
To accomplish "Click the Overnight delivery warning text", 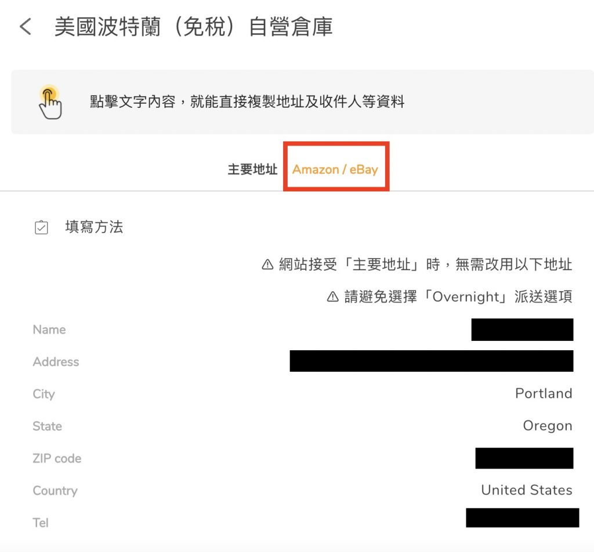I will (x=458, y=297).
